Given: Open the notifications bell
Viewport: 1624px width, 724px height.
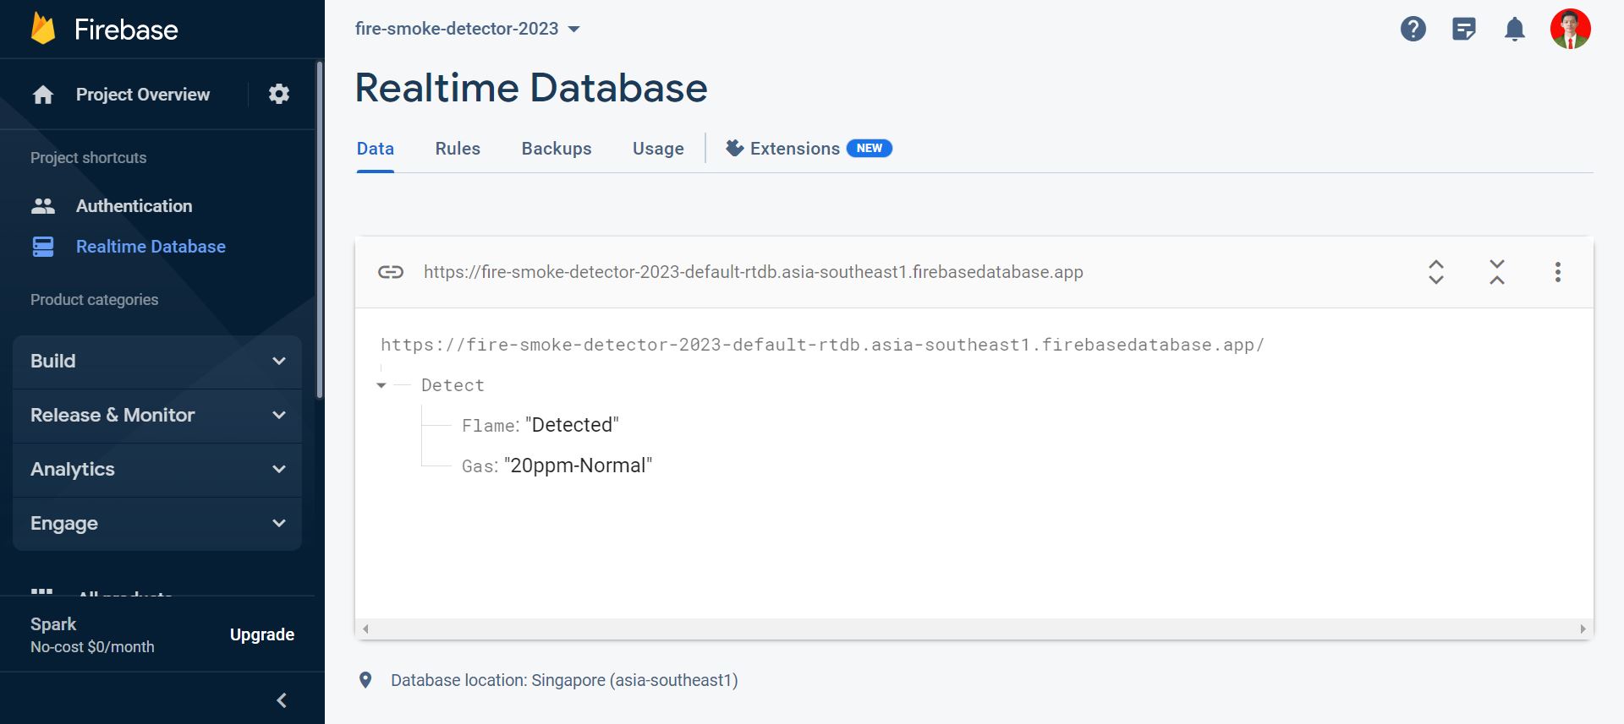Looking at the screenshot, I should click(x=1515, y=29).
